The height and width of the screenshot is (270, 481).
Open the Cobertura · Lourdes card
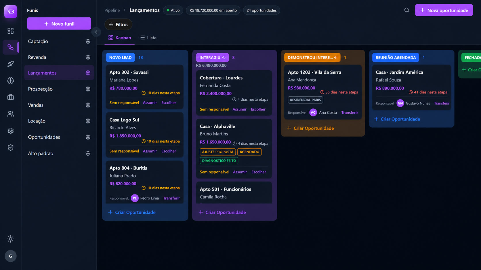click(x=234, y=93)
